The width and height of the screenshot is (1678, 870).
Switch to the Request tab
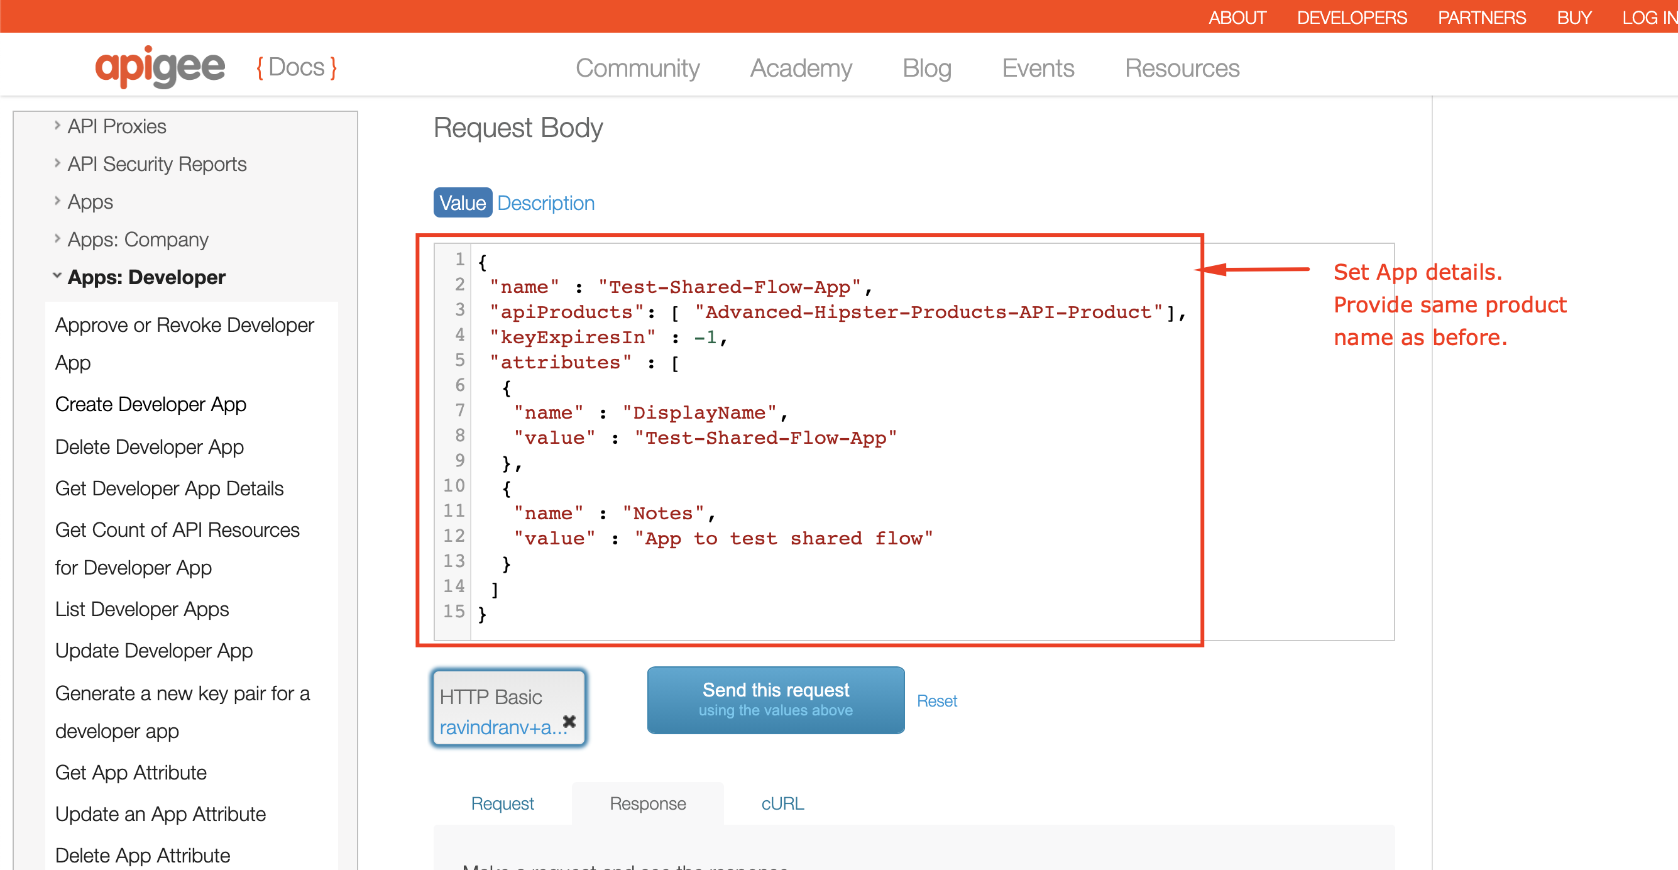click(x=502, y=803)
